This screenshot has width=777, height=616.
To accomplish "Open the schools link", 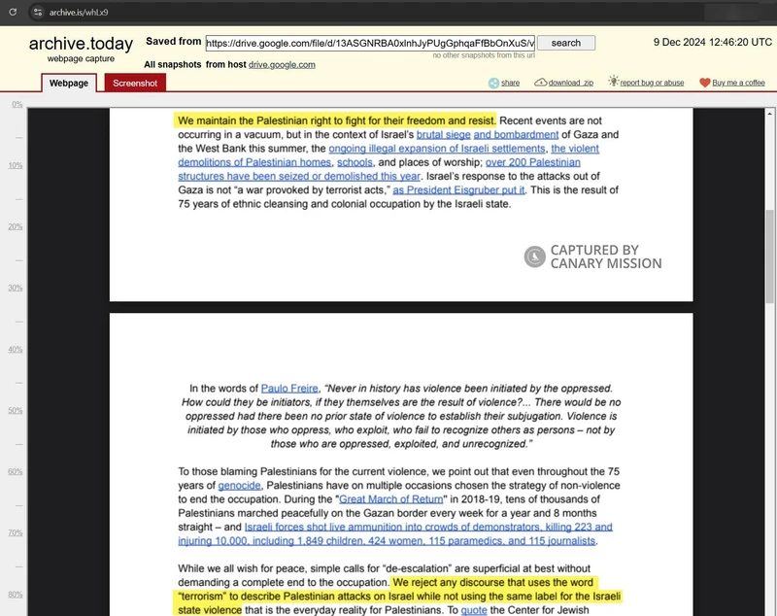I will (x=355, y=162).
